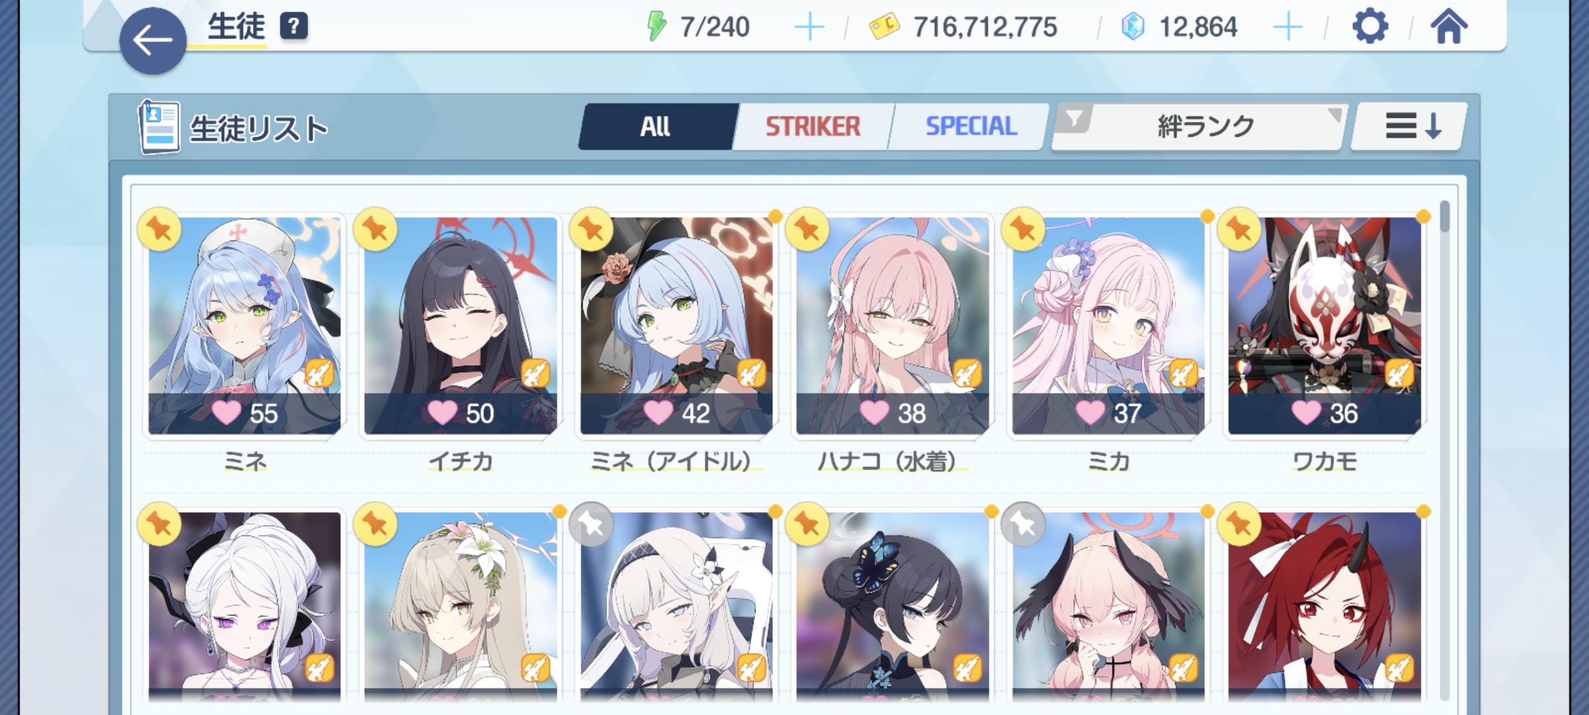Screen dimensions: 1589x715
Task: Open the help question mark icon
Action: pos(294,26)
